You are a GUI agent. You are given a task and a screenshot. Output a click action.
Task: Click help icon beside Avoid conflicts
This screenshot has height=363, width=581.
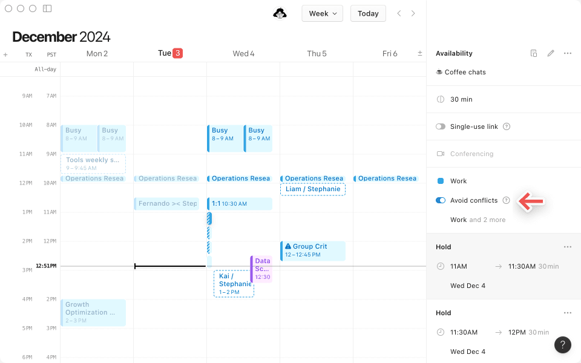(x=507, y=200)
